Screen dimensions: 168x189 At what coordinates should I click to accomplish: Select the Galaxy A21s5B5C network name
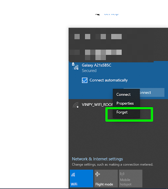tap(96, 65)
